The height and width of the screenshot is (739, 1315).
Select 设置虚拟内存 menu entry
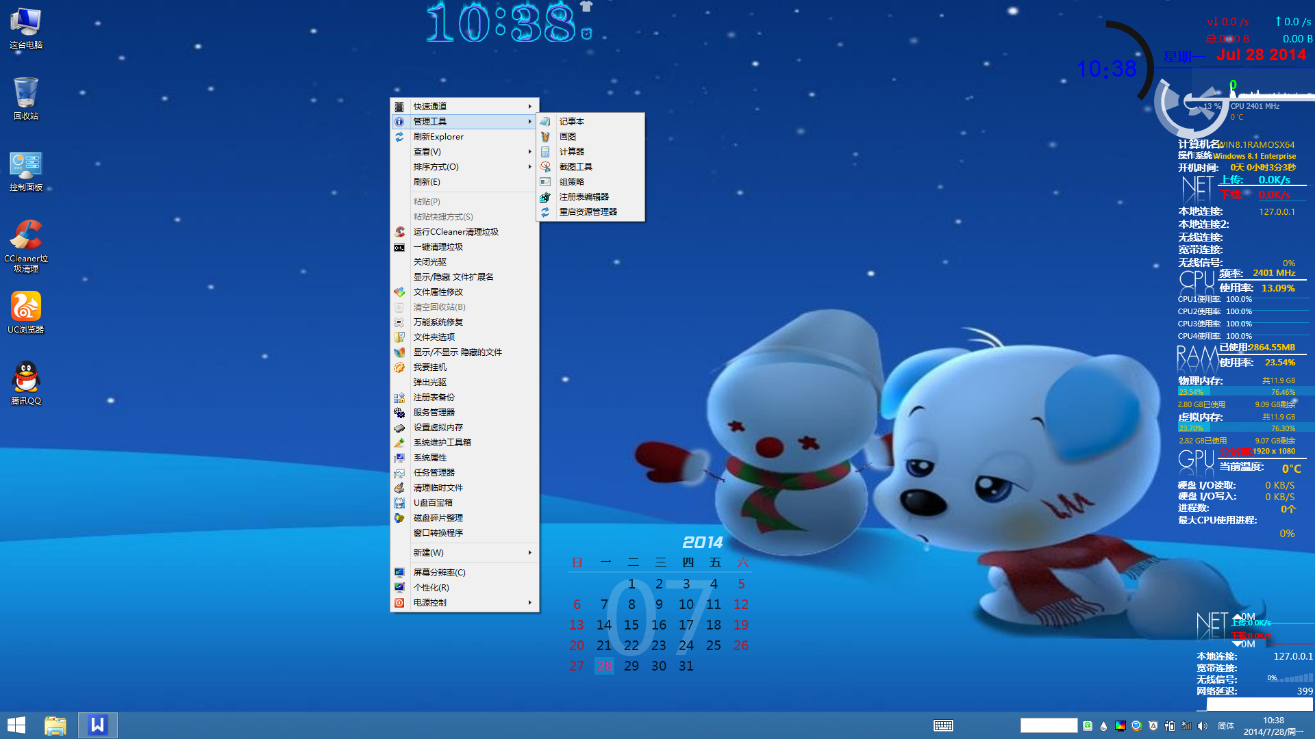click(x=464, y=428)
